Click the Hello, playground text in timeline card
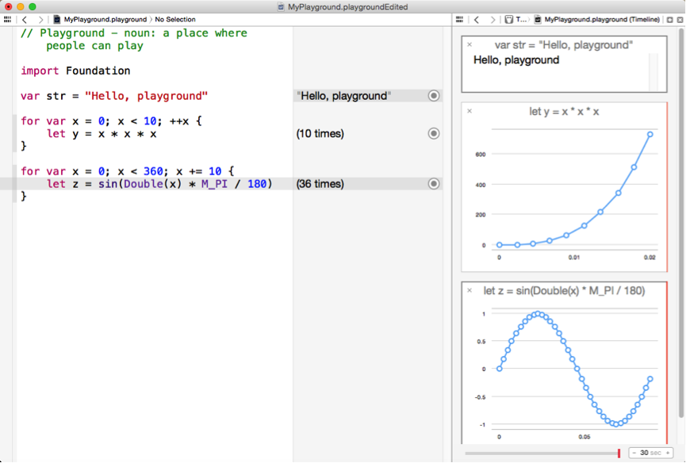686x463 pixels. pos(516,60)
